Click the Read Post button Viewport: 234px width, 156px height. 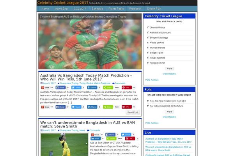coord(133,112)
